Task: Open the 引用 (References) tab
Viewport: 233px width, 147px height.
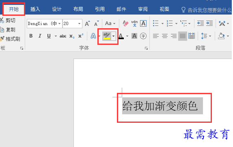Action: (100, 9)
